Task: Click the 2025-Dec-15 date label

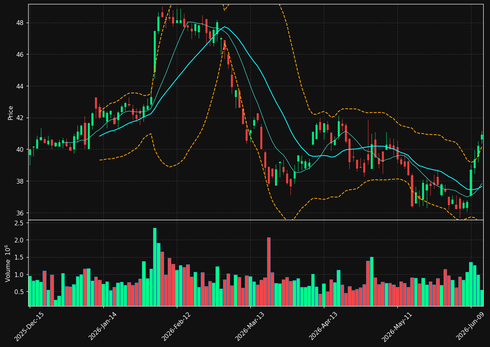Action: click(29, 326)
